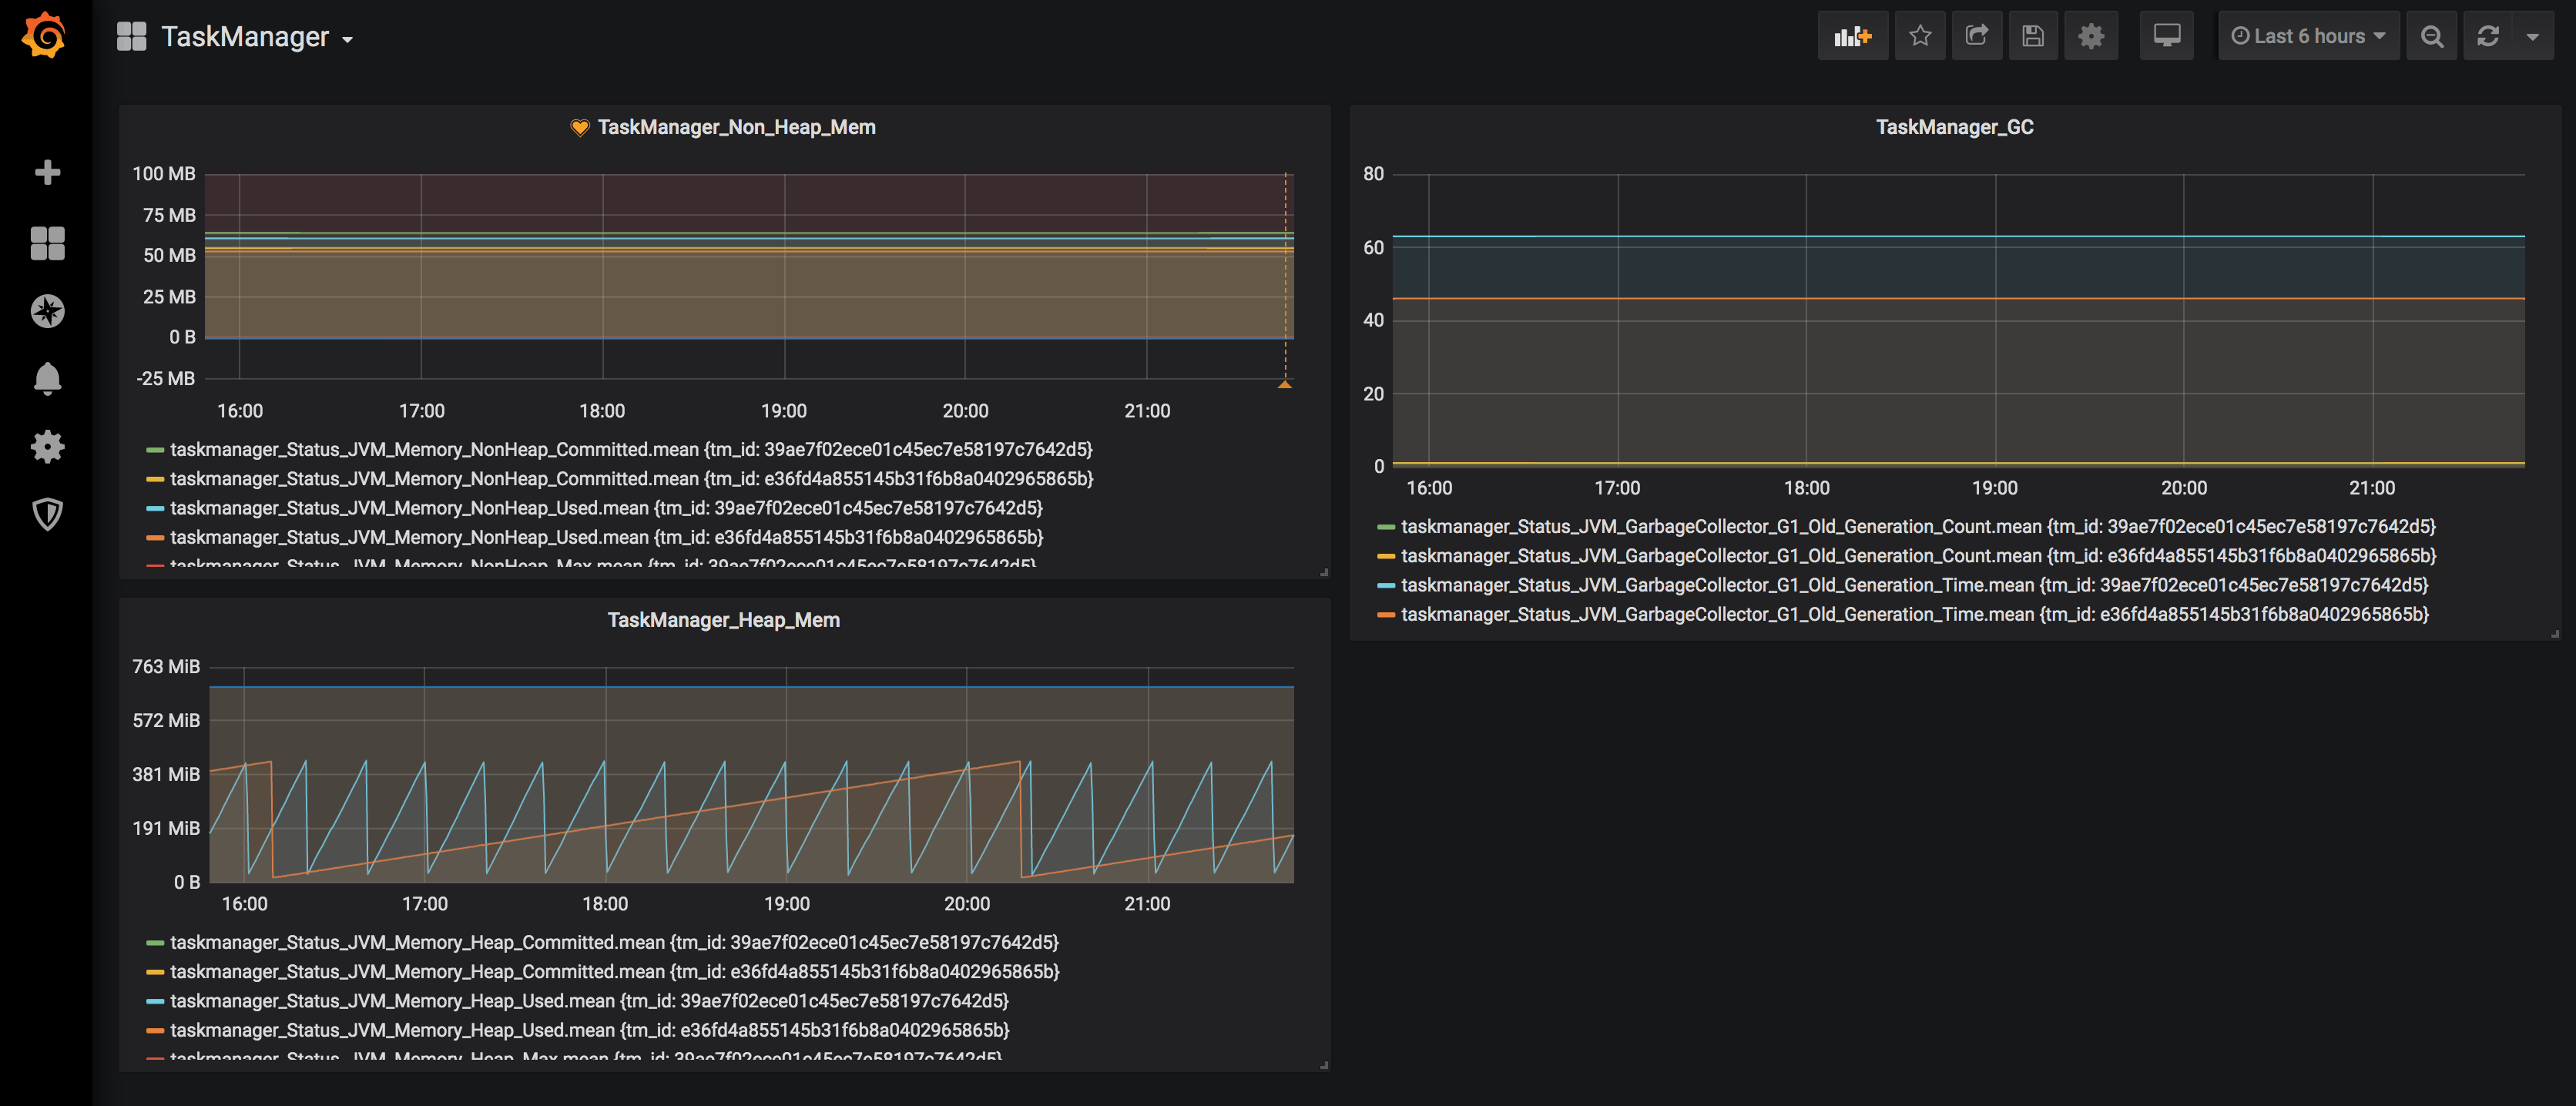Cycle view mode with monitor icon
2576x1106 pixels.
tap(2166, 36)
